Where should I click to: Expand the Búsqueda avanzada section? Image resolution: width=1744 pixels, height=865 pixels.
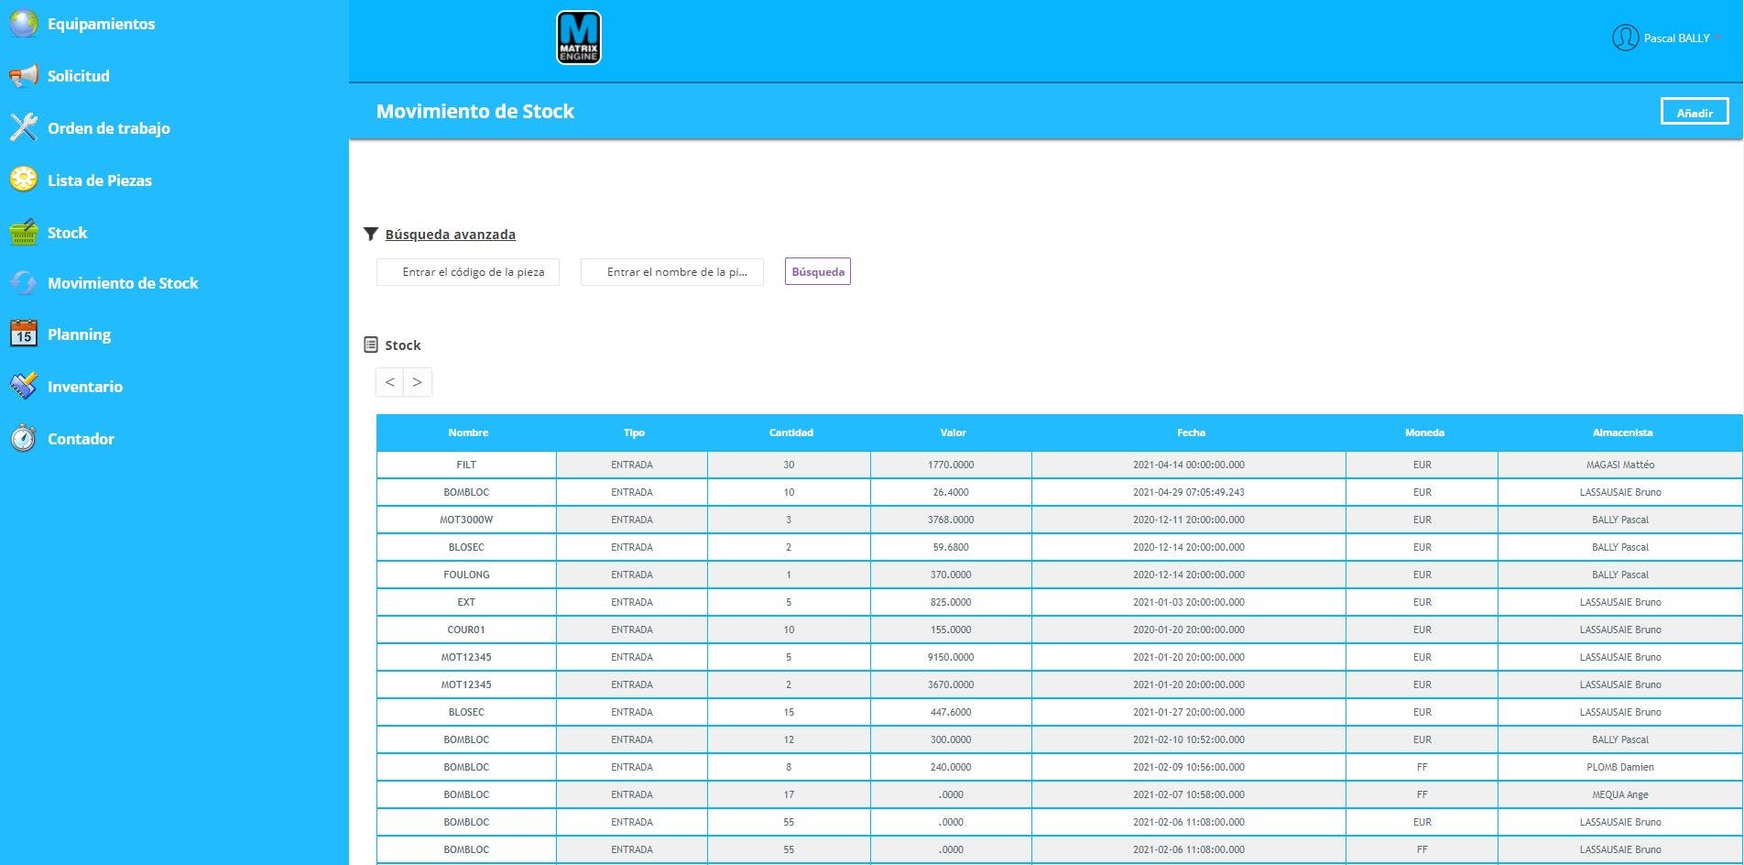pyautogui.click(x=450, y=234)
